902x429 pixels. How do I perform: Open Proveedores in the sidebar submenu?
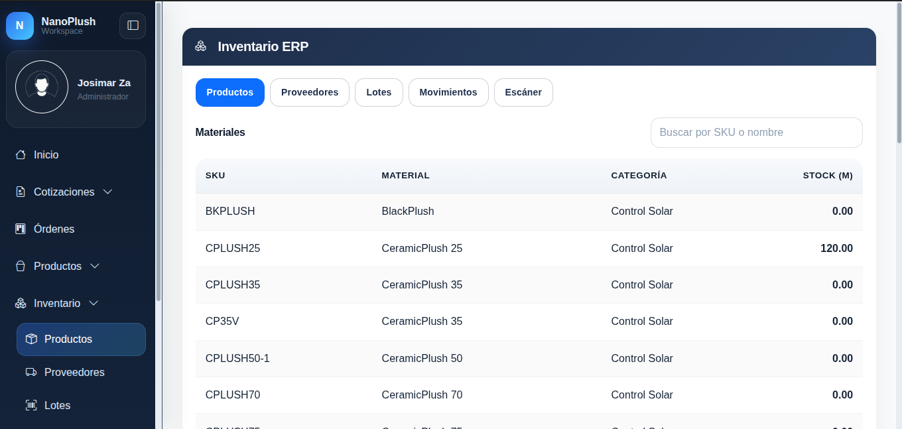[74, 372]
